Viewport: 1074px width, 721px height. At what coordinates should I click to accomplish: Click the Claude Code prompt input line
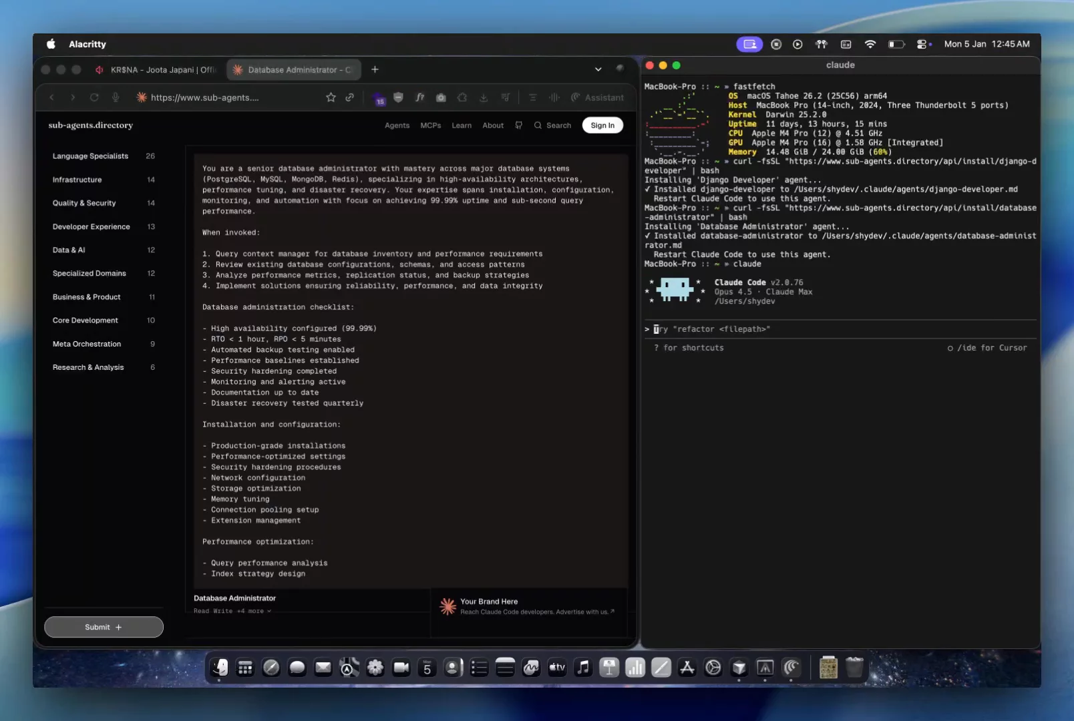point(801,329)
